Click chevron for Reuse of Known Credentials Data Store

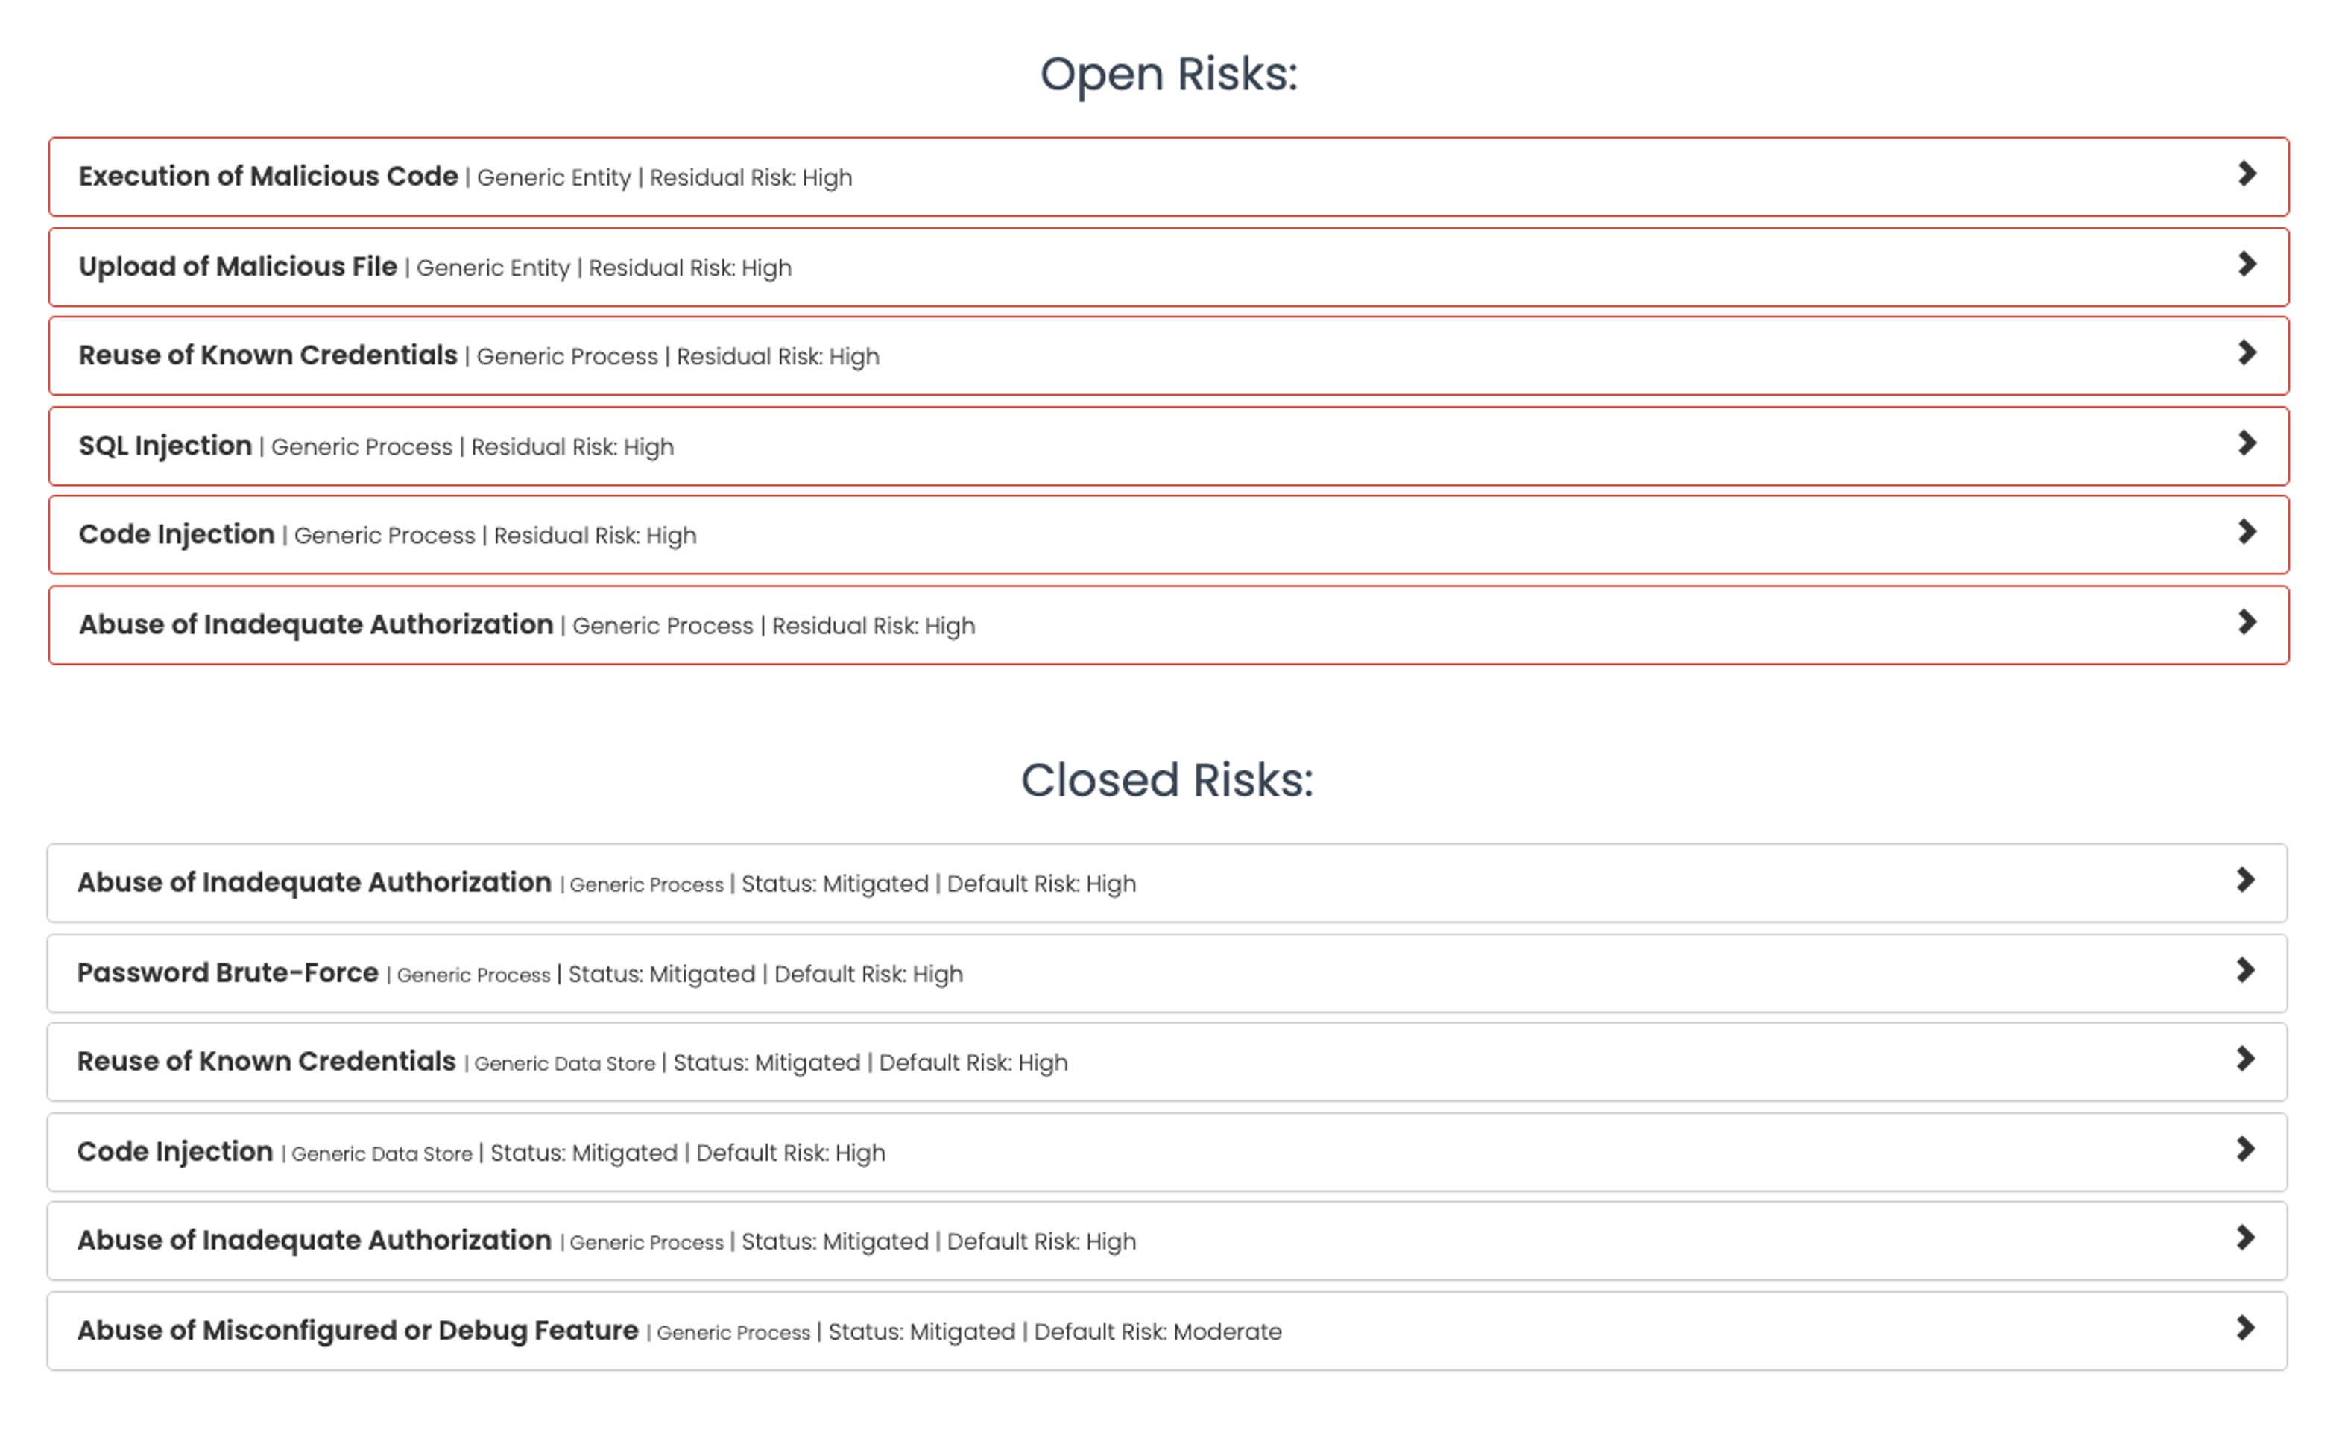2244,1060
